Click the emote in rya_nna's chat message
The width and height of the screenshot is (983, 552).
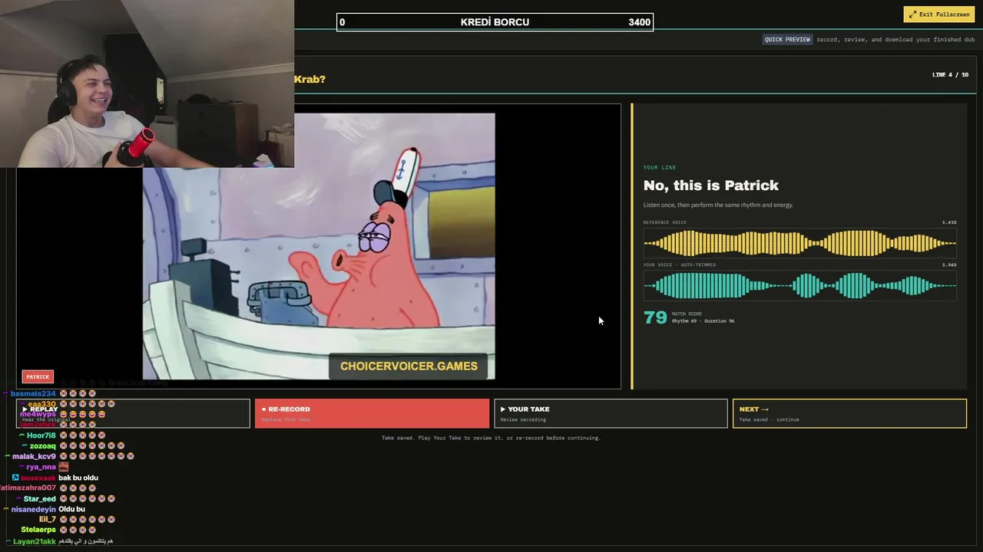point(64,467)
